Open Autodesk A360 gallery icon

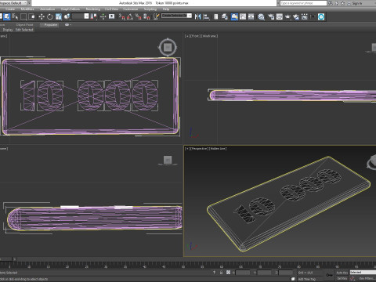305,17
